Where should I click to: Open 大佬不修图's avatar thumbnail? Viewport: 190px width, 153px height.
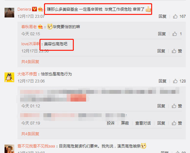(9, 77)
